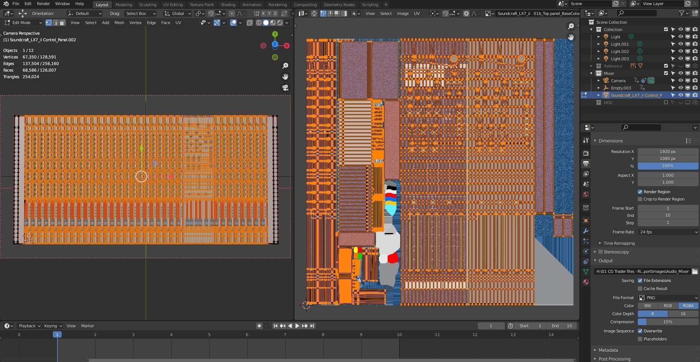Select RGB color mode button
The height and width of the screenshot is (362, 700).
pyautogui.click(x=668, y=306)
